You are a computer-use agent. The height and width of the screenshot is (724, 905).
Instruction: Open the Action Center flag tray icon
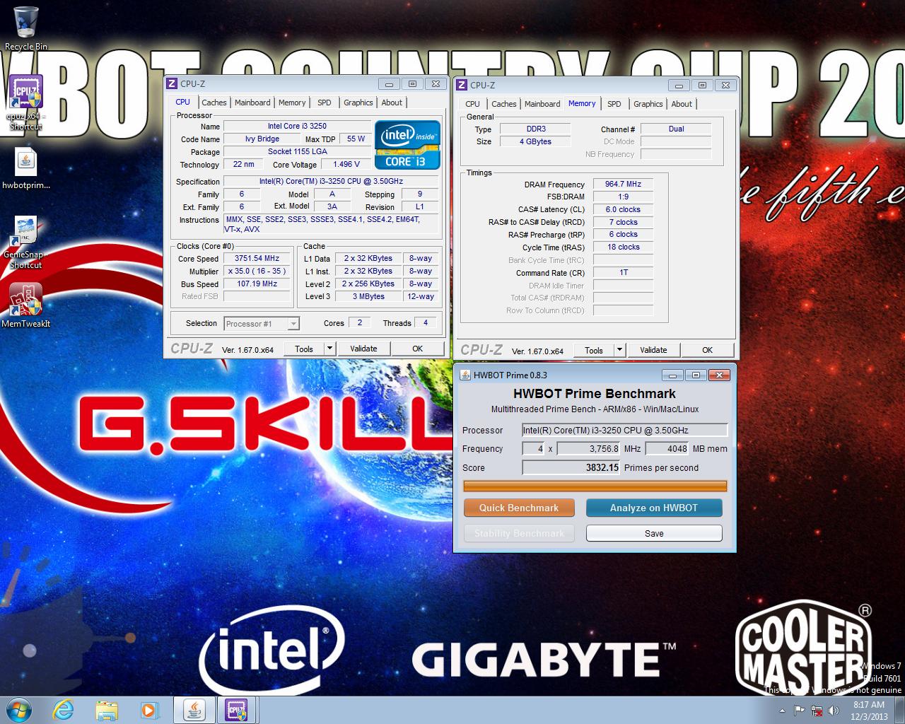[800, 711]
